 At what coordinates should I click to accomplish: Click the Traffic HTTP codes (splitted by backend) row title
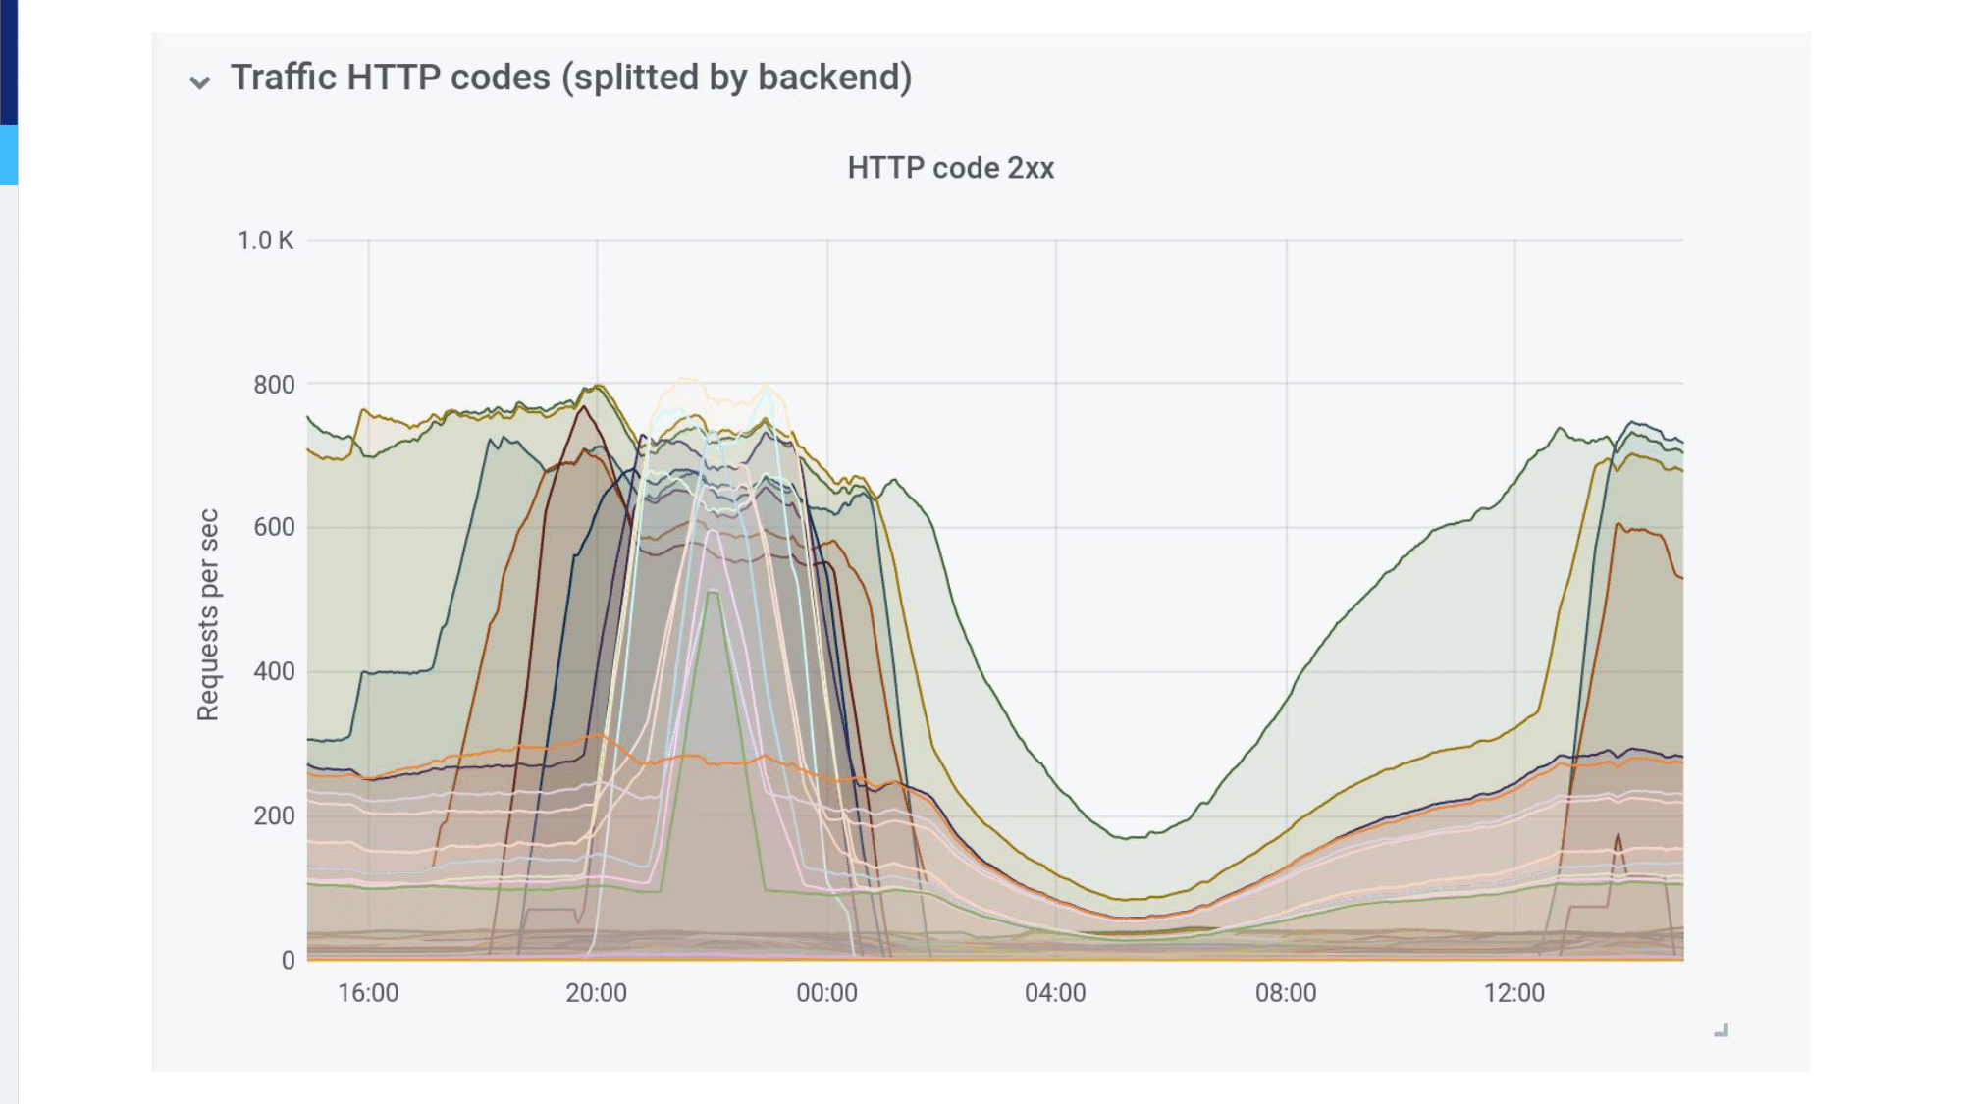(571, 78)
